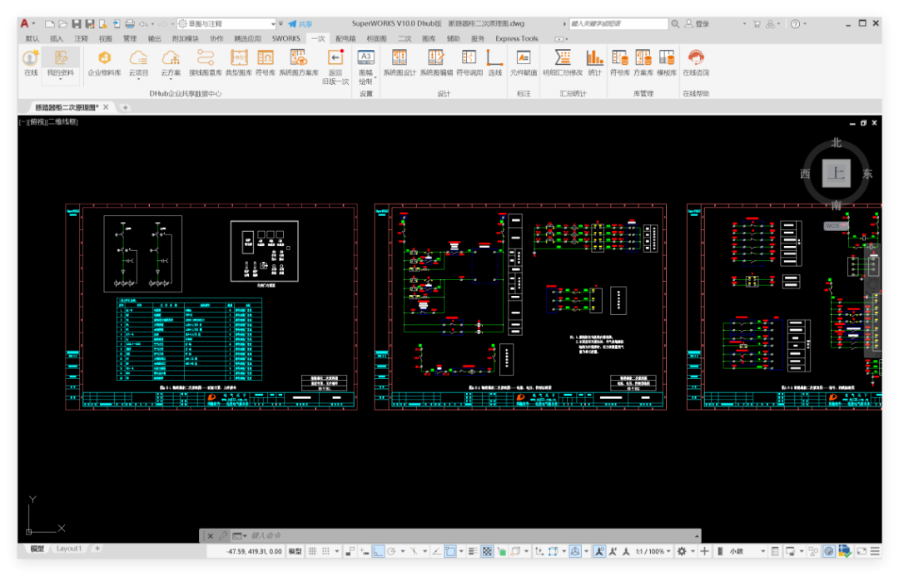
Task: Switch to the 默认 ribbon tab
Action: (32, 38)
